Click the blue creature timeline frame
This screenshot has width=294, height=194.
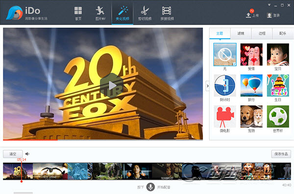coord(80,171)
